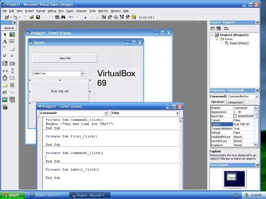Image resolution: width=266 pixels, height=199 pixels.
Task: Click the New VM button on Form1
Action: 65,58
